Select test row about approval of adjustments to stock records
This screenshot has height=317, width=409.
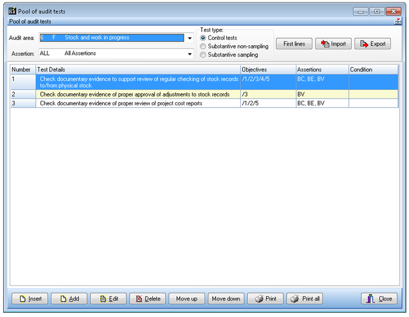pyautogui.click(x=204, y=94)
